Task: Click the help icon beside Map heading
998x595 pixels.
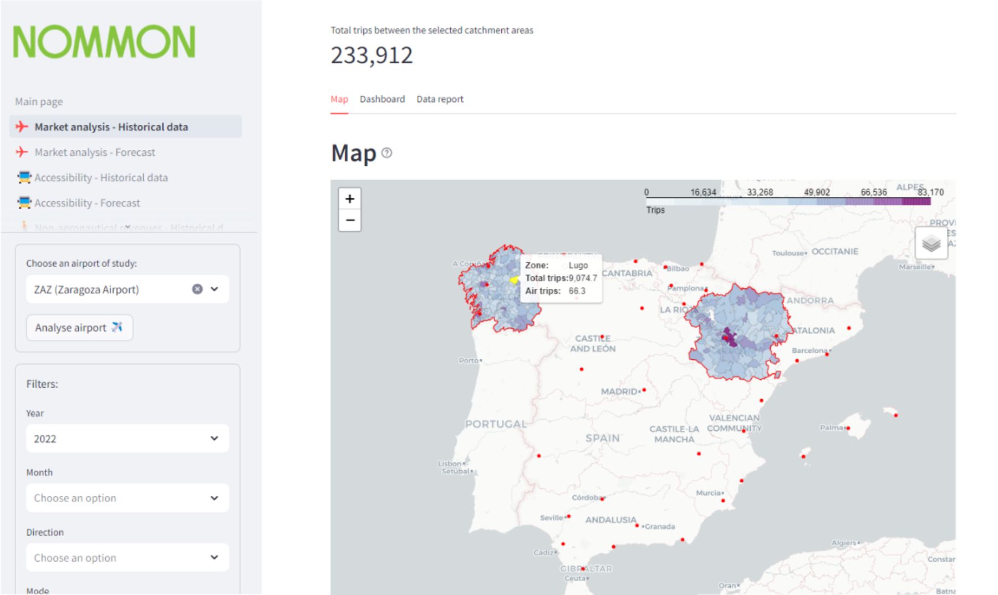Action: (x=387, y=153)
